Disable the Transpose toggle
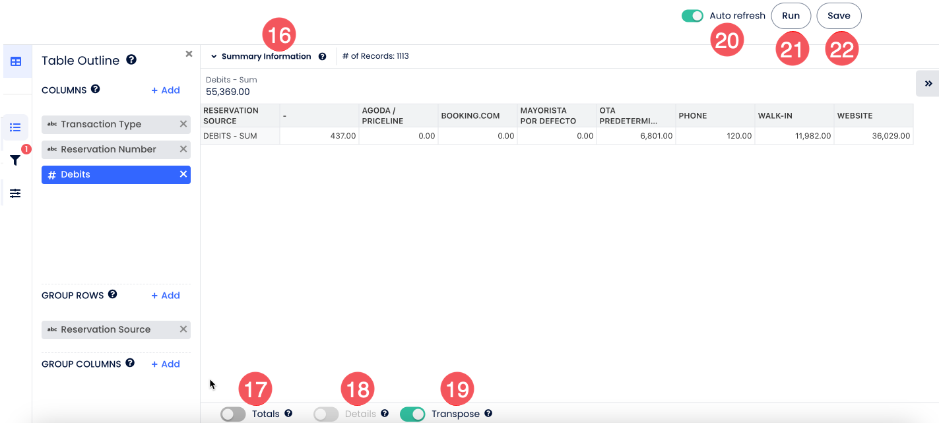The image size is (939, 423). 412,414
